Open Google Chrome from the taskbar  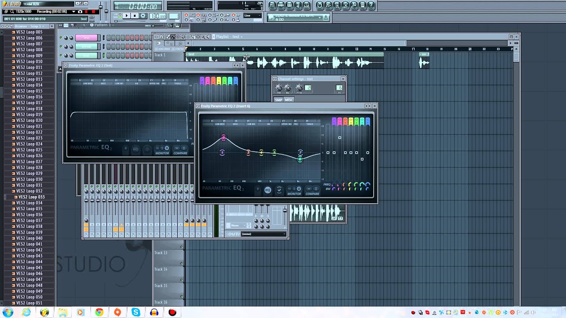click(x=99, y=312)
